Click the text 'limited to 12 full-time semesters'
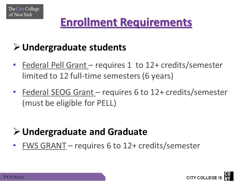 tap(81, 76)
